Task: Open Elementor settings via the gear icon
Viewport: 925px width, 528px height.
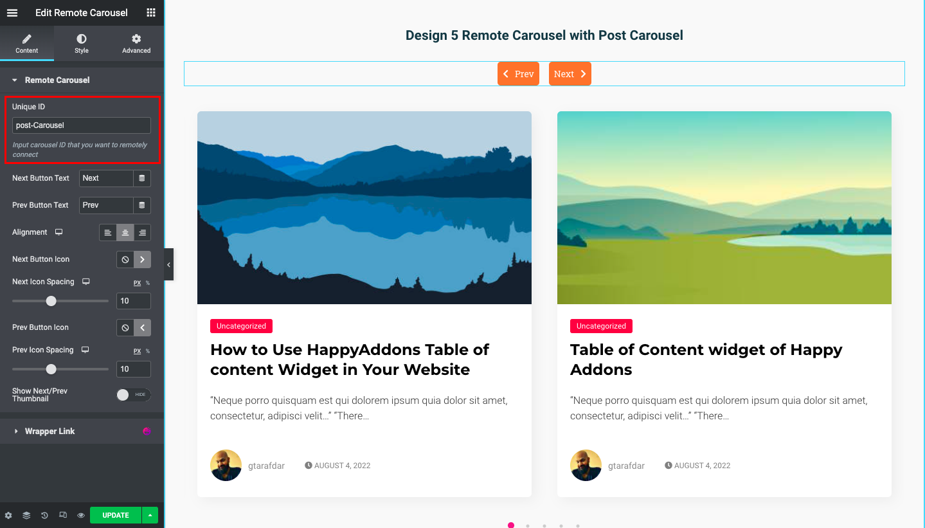Action: [8, 514]
